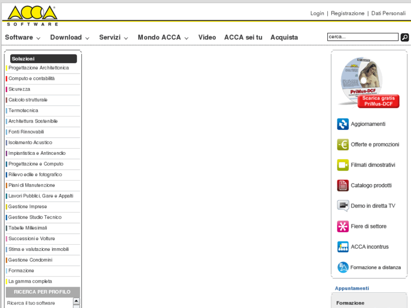Viewport: 411px width, 308px height.
Task: Click the Appuntamenti heading
Action: click(352, 288)
